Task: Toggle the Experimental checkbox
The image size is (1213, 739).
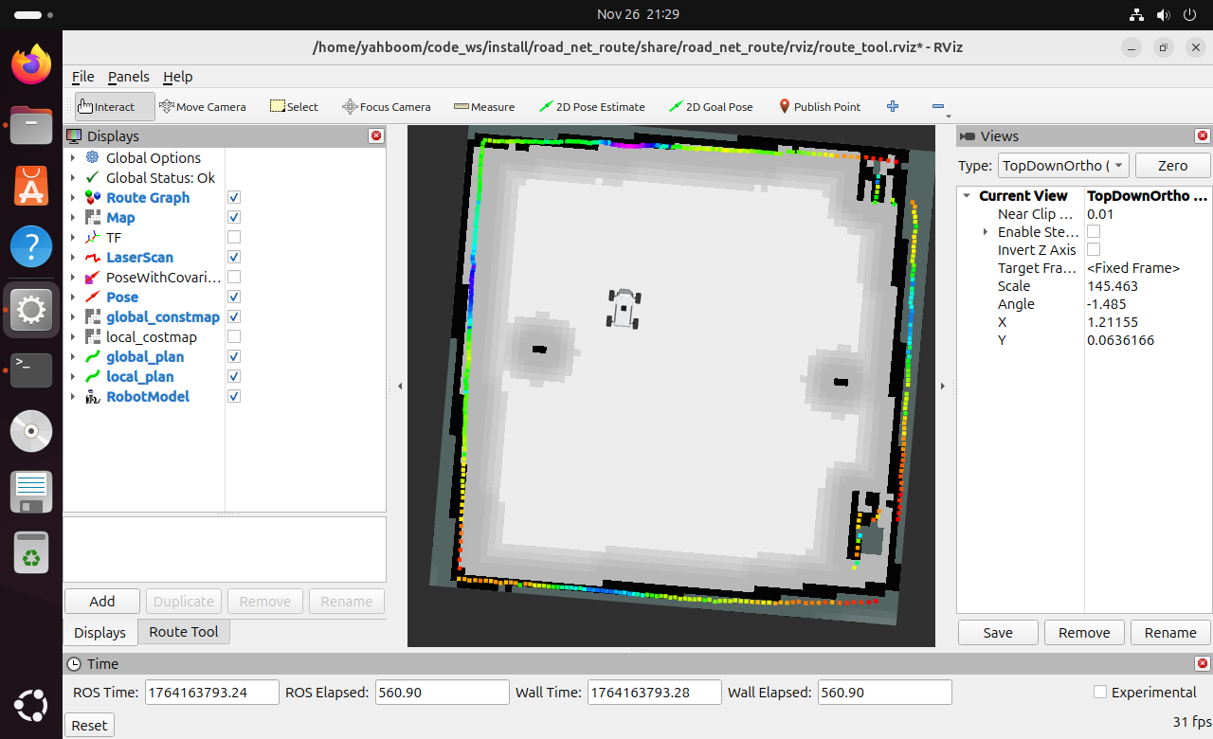Action: pos(1100,693)
